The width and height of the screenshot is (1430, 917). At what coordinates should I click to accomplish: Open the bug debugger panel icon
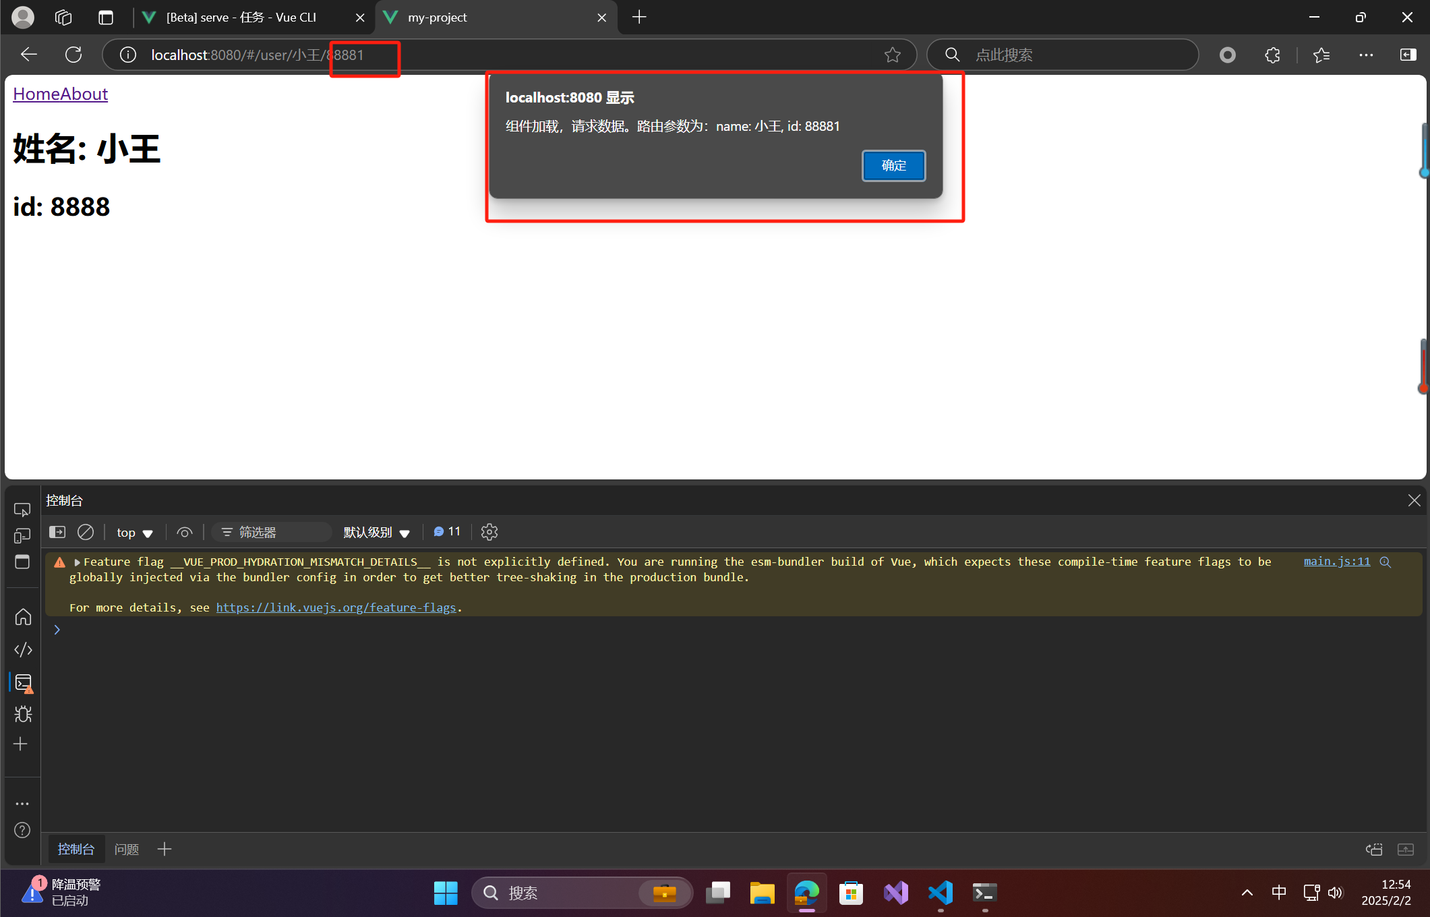[x=23, y=714]
